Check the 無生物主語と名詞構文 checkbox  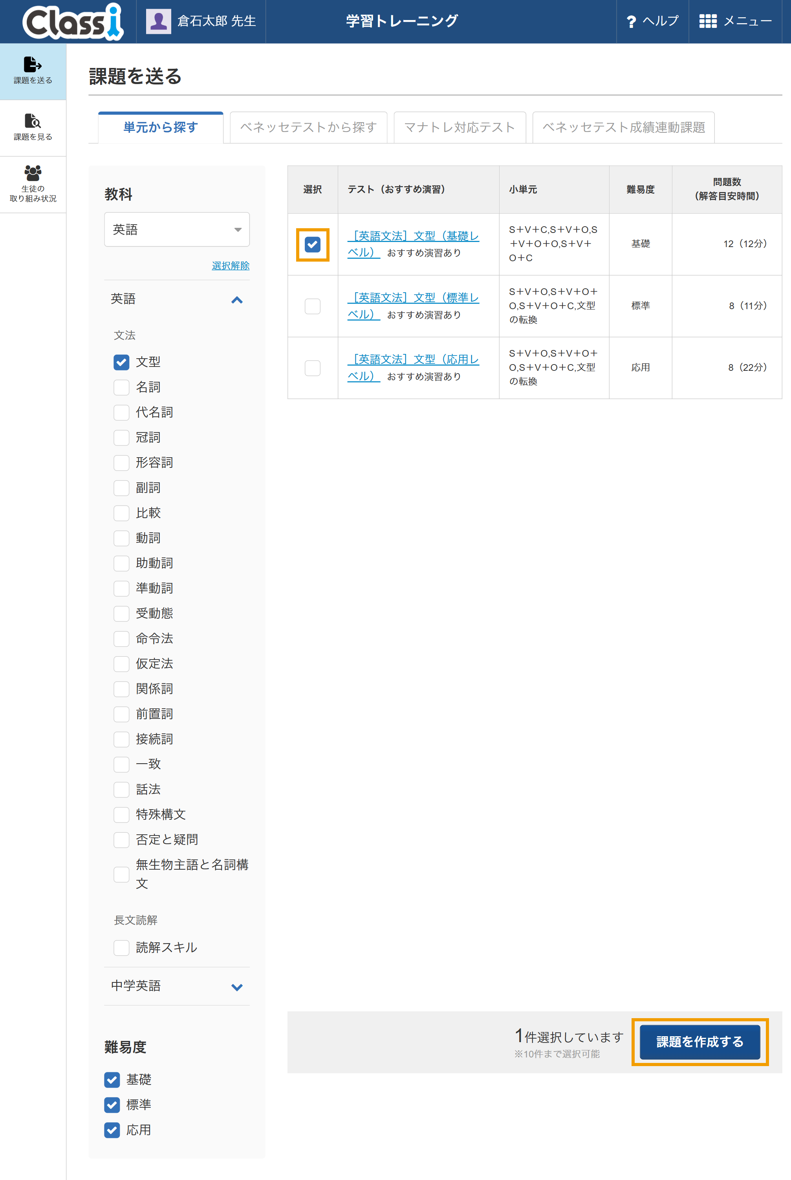coord(121,874)
